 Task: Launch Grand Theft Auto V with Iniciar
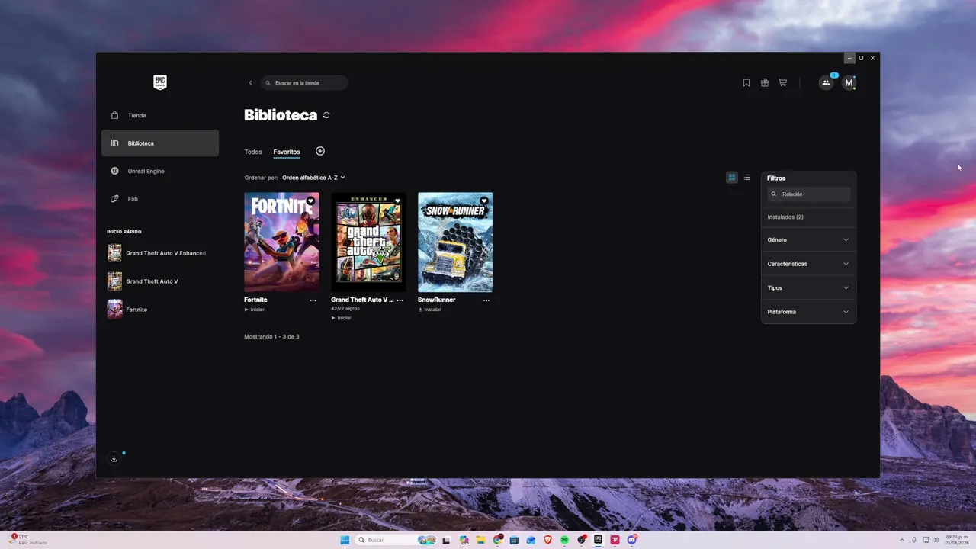click(342, 318)
